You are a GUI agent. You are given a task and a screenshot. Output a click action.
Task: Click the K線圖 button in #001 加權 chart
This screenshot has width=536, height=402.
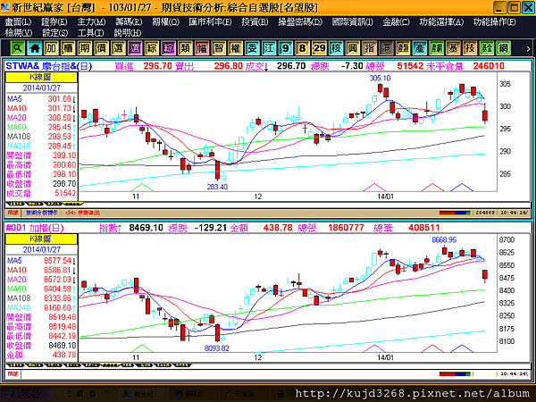point(41,239)
